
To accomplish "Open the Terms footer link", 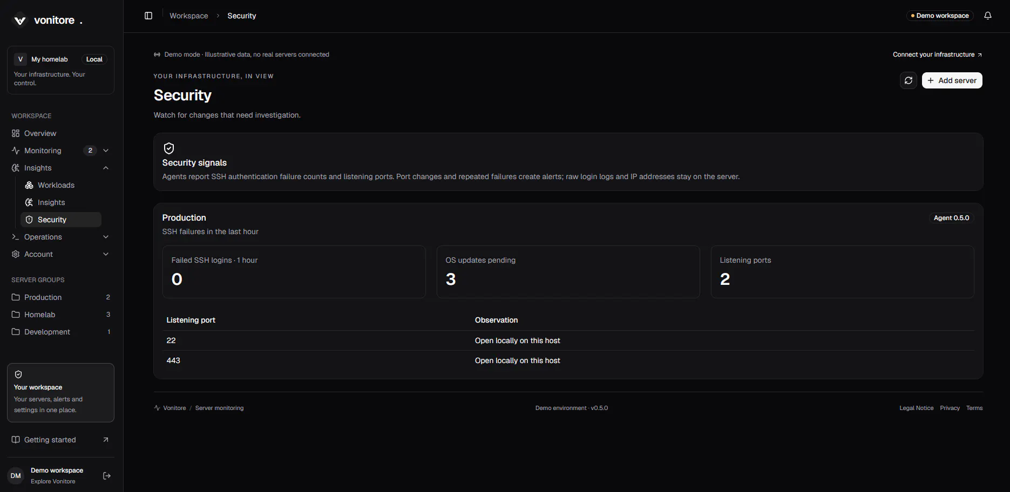I will click(974, 408).
